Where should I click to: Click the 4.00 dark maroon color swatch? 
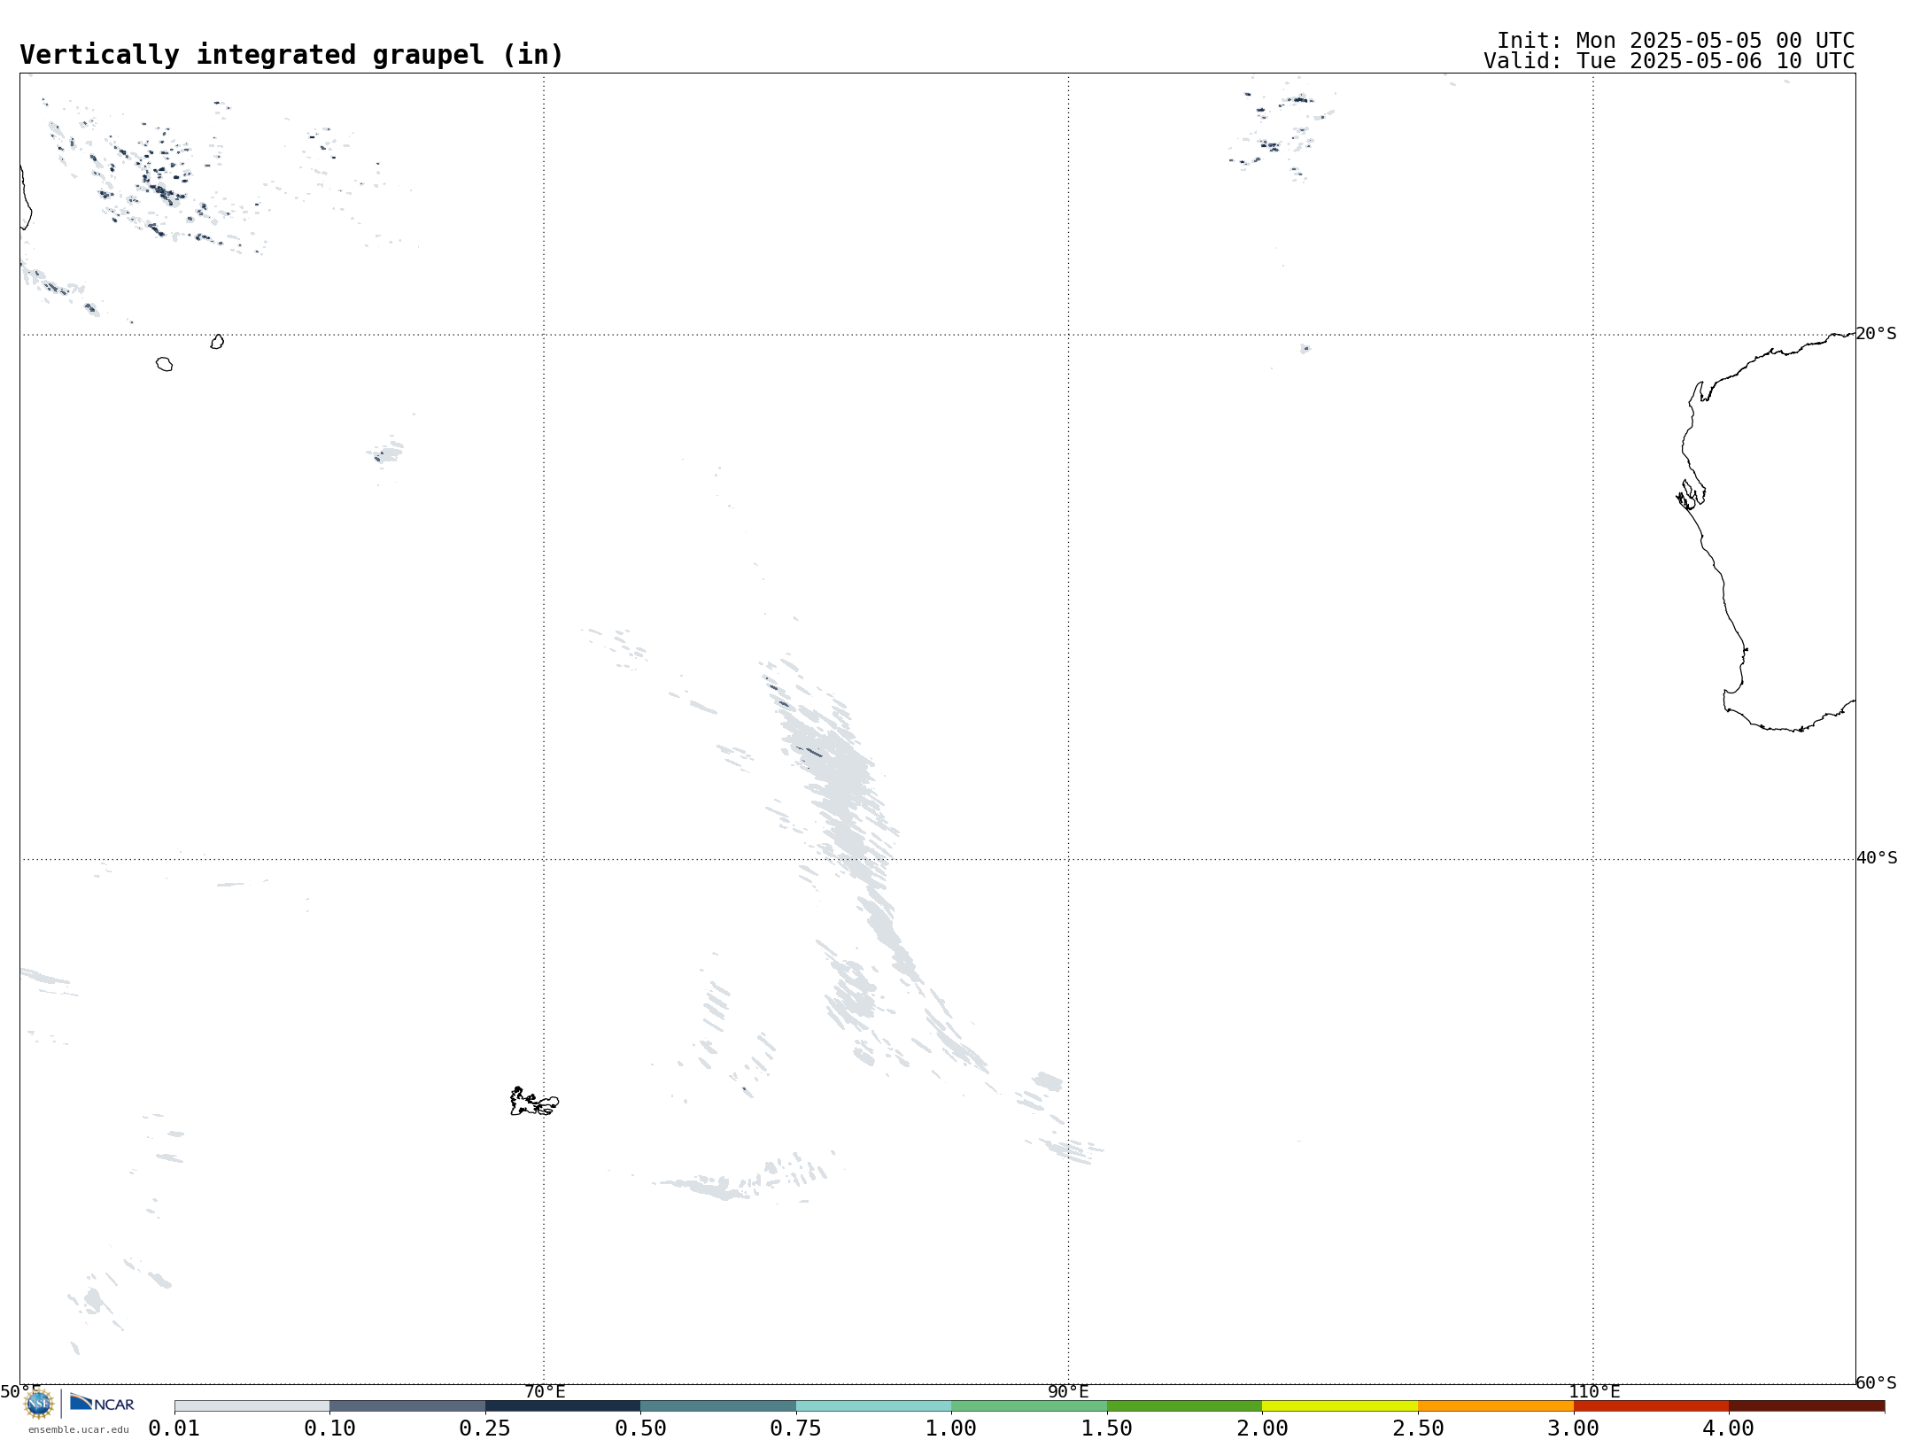1807,1406
